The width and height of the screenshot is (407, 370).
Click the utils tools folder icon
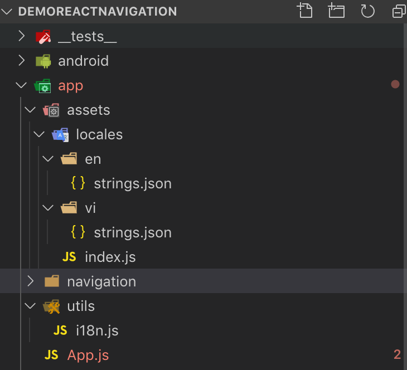click(x=52, y=306)
